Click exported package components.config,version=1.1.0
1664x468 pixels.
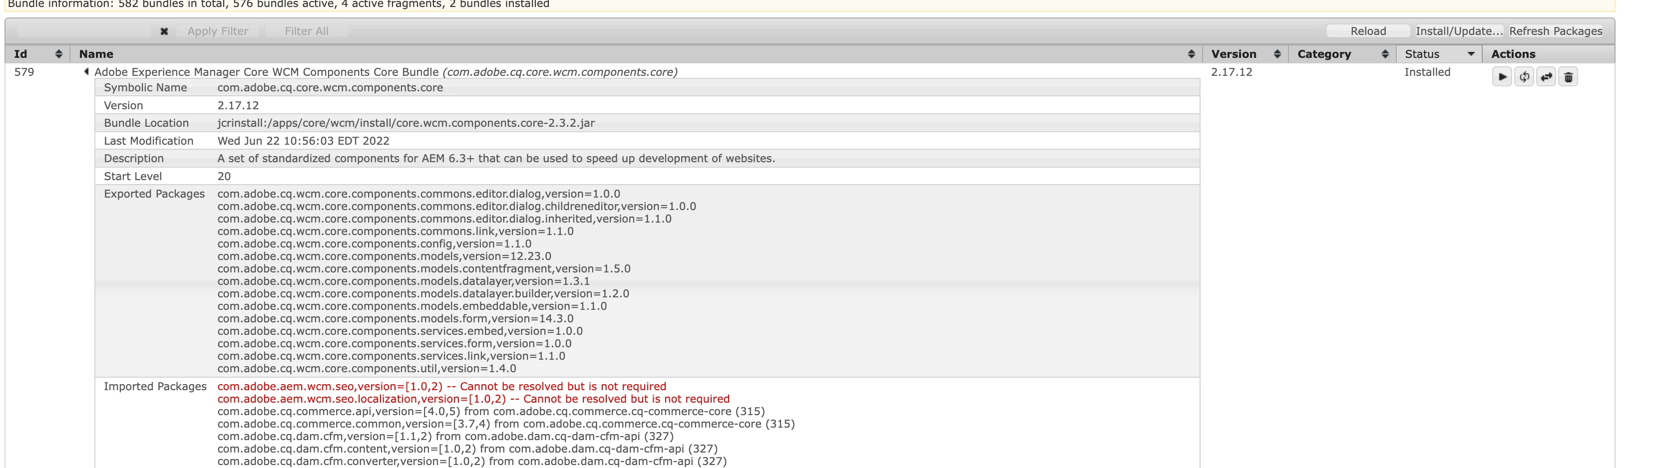(x=375, y=244)
